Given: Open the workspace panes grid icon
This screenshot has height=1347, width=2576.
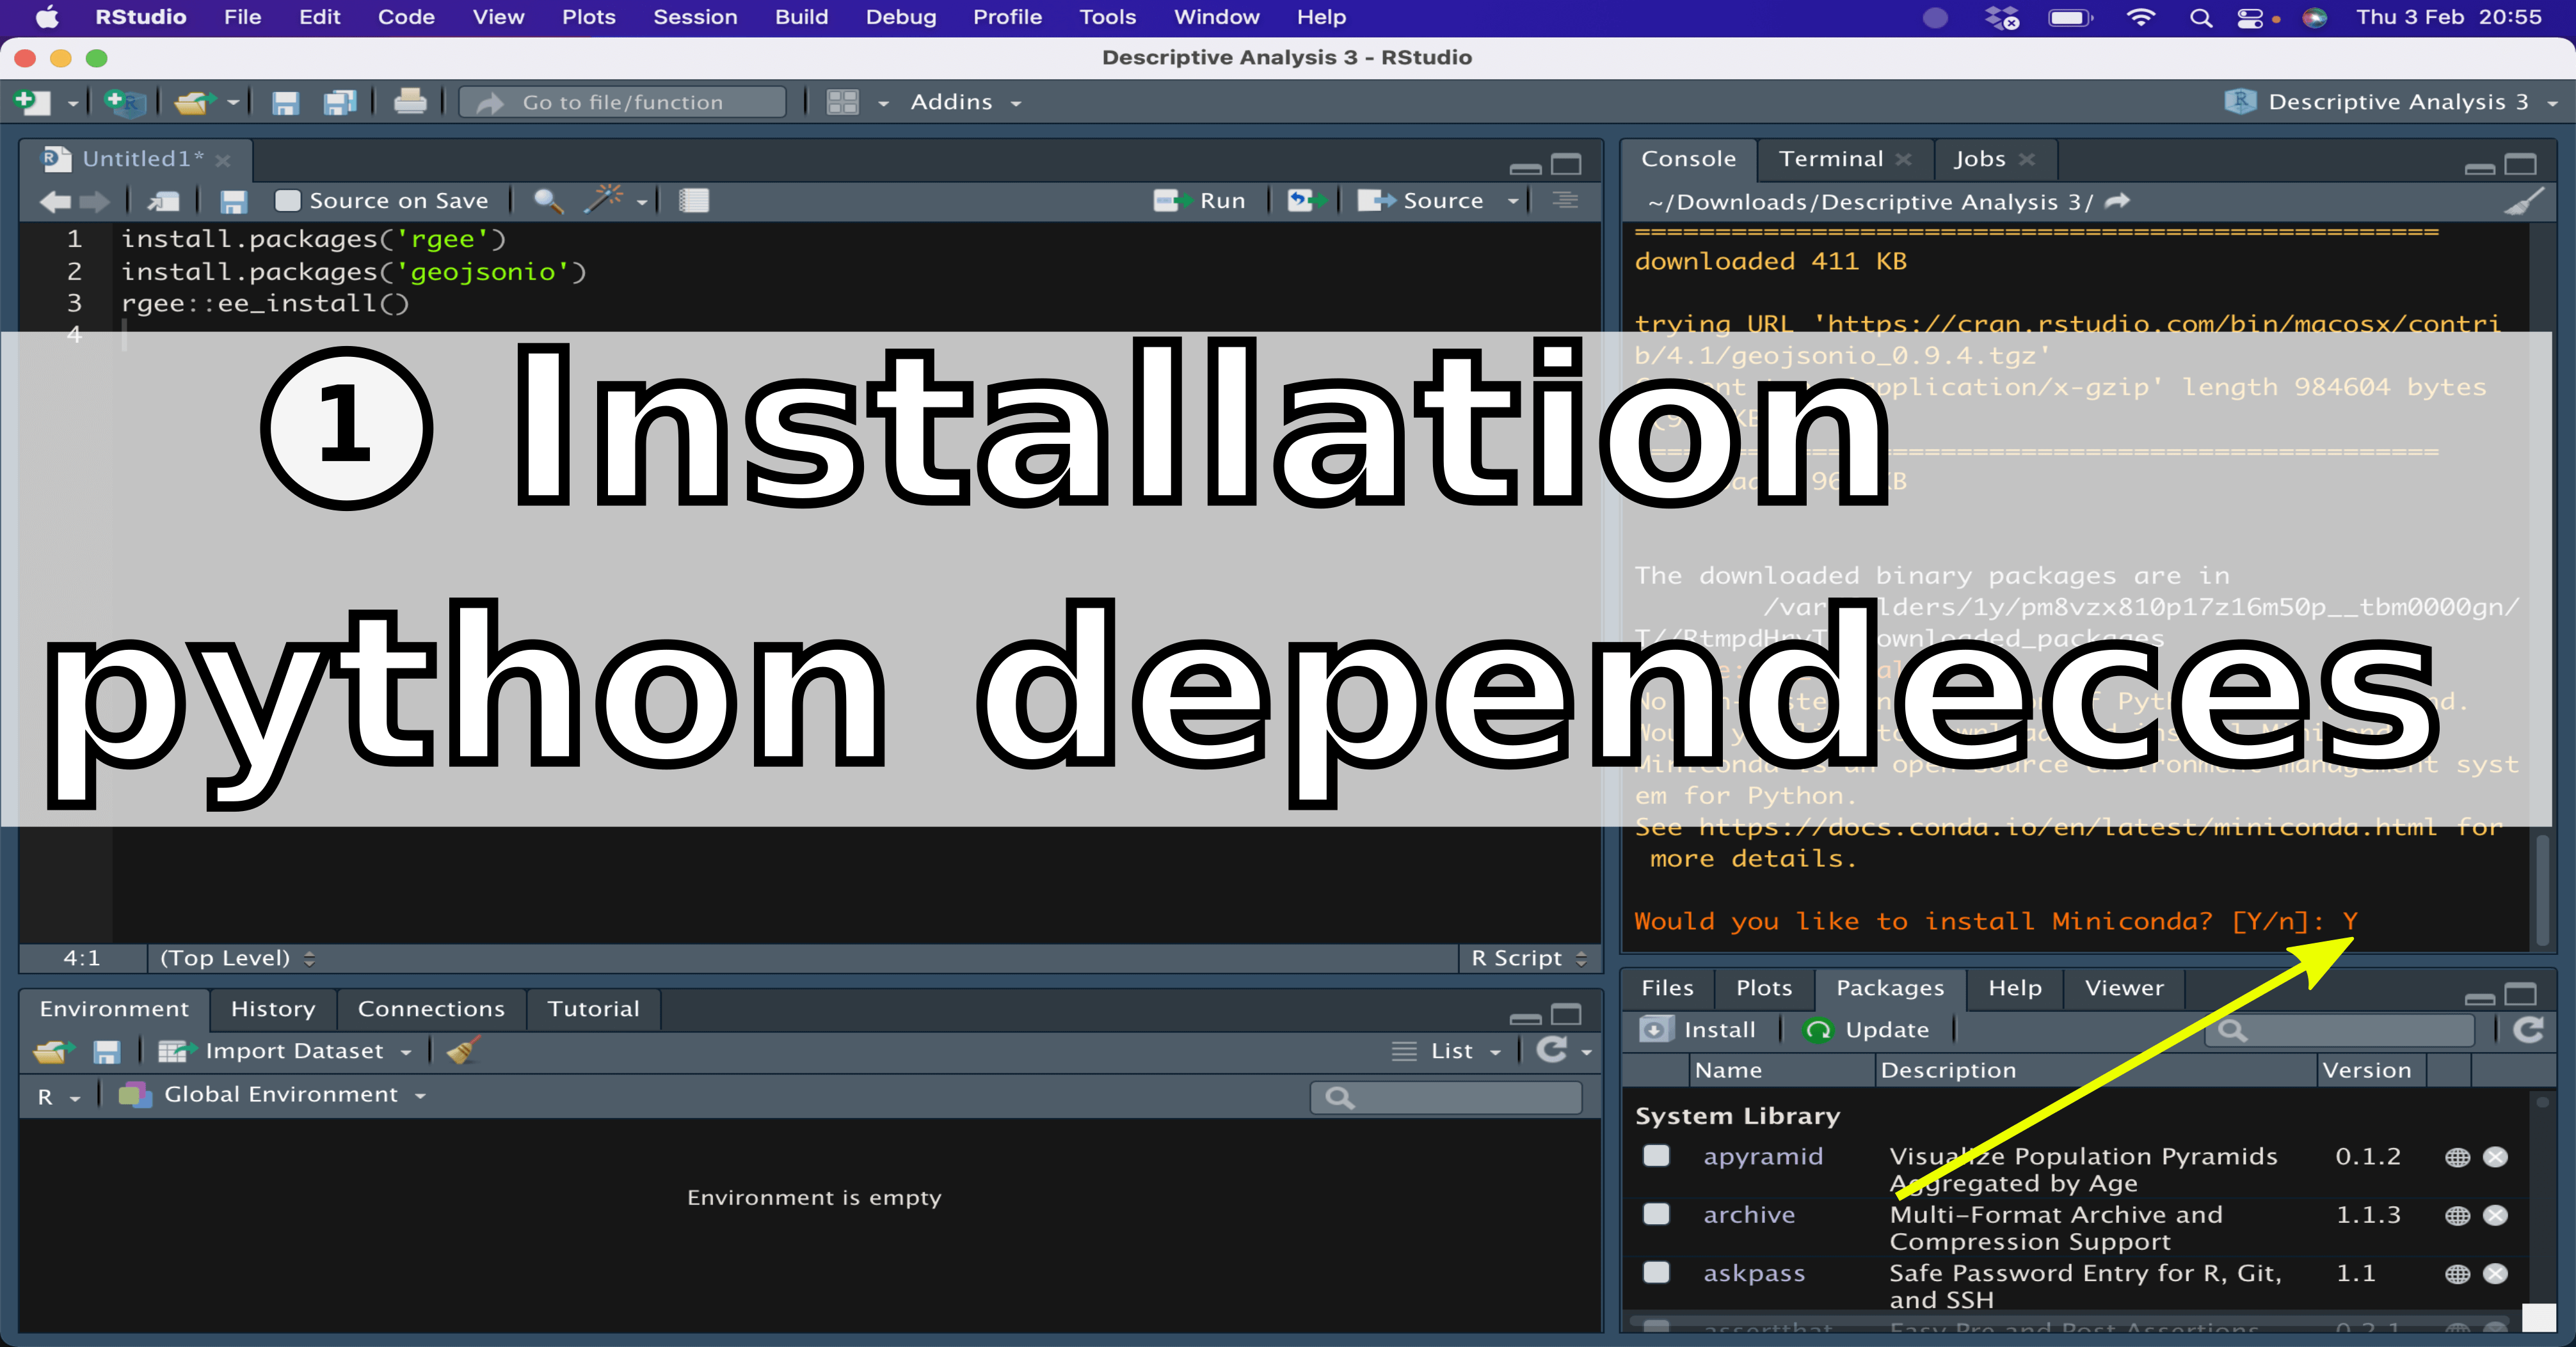Looking at the screenshot, I should click(843, 102).
